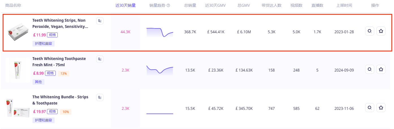Click the 护理和美容 tag on strips row
The image size is (394, 129).
coord(44,44)
